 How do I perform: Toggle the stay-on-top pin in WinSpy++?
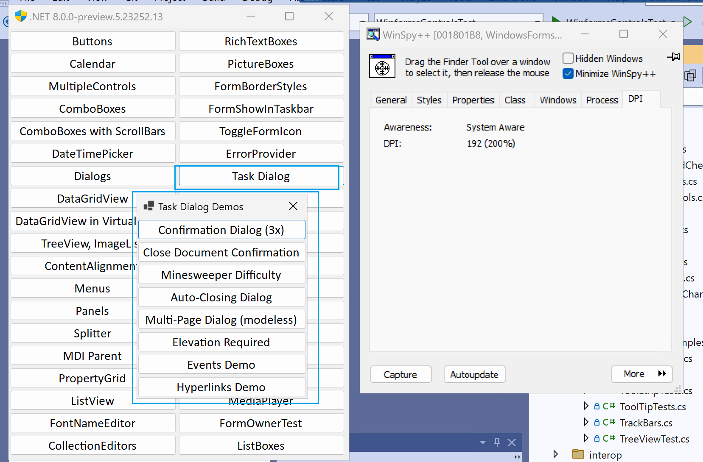pyautogui.click(x=674, y=56)
